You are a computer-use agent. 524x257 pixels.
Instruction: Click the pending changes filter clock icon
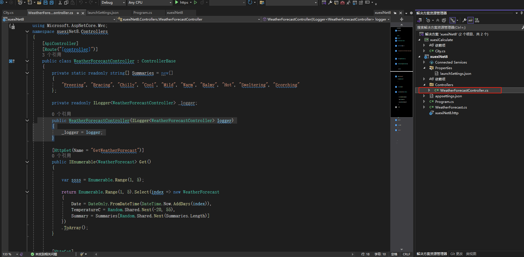pyautogui.click(x=428, y=20)
